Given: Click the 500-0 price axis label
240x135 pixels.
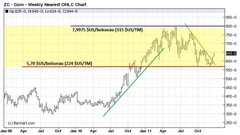Looking at the screenshot, I should click(x=231, y=79).
